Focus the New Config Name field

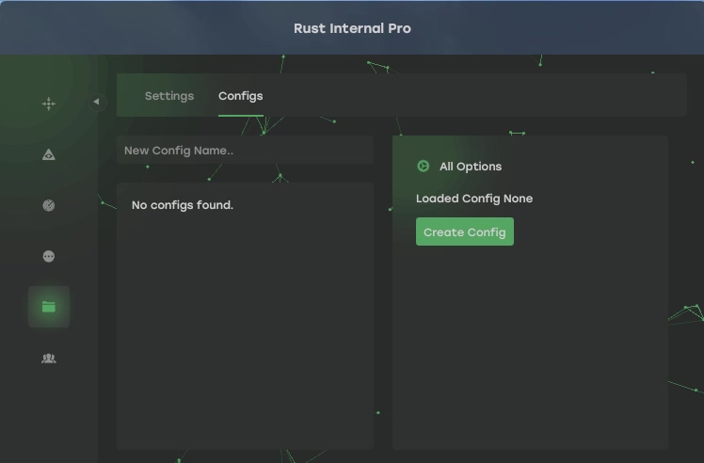point(245,151)
